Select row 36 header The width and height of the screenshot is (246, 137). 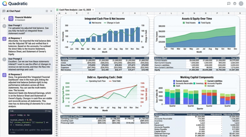click(57, 116)
